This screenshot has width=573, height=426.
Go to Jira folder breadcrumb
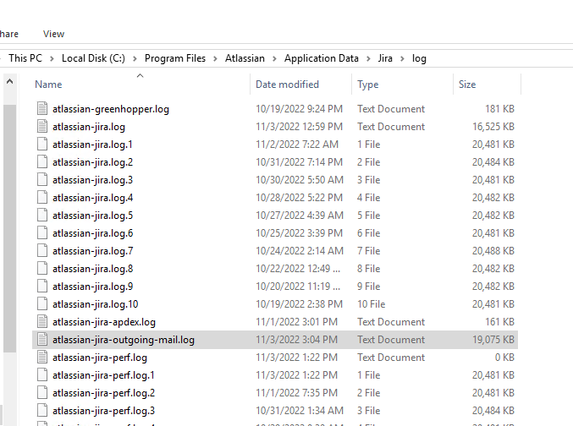tap(385, 58)
